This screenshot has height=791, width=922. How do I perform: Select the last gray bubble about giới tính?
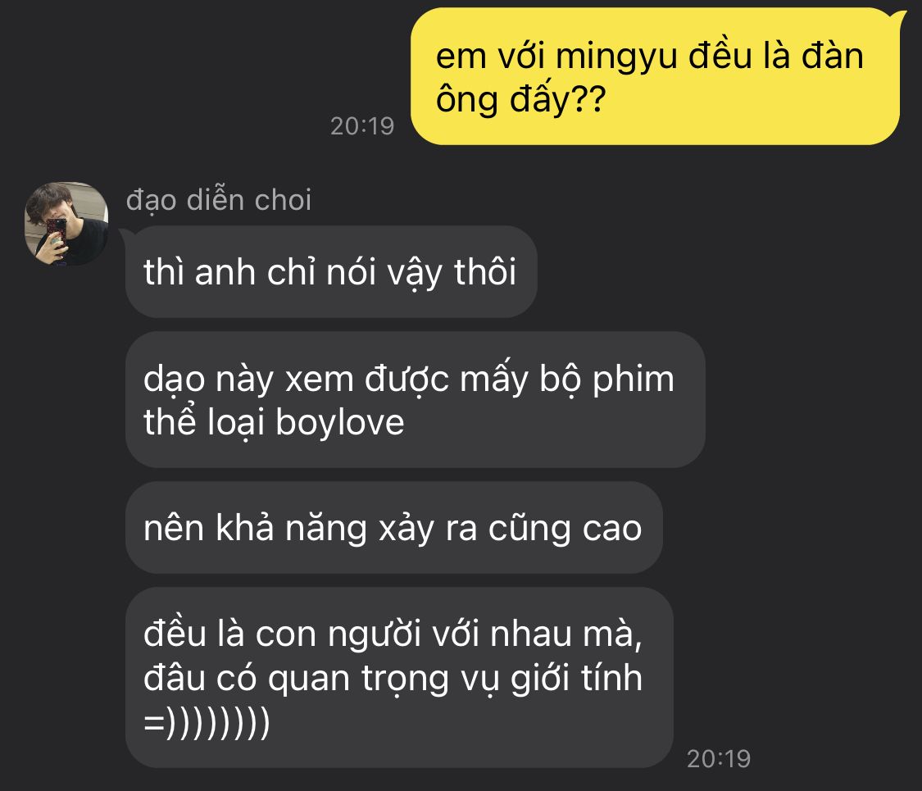coord(399,678)
